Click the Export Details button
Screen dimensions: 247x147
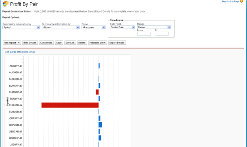117,43
